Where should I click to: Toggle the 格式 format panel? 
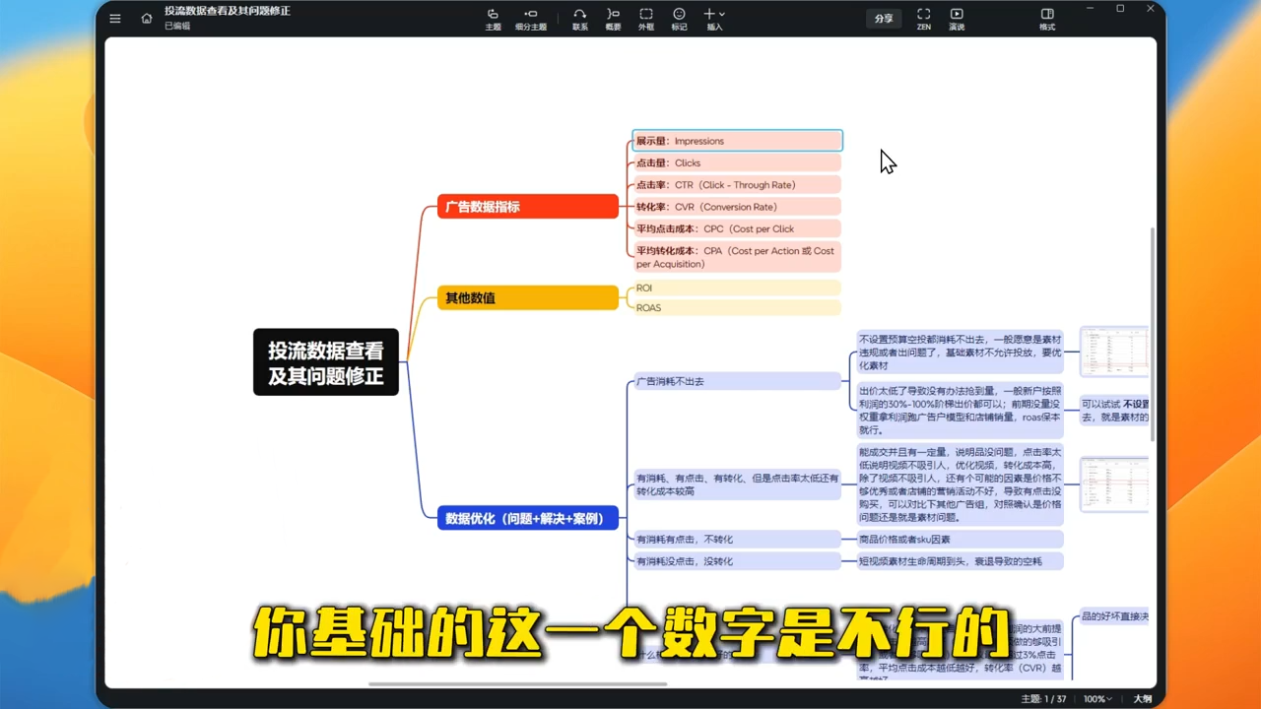point(1046,18)
